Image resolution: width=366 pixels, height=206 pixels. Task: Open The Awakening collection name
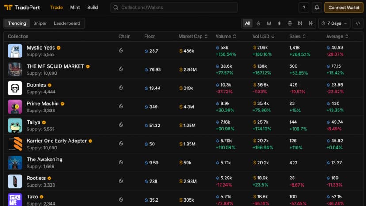click(x=45, y=160)
